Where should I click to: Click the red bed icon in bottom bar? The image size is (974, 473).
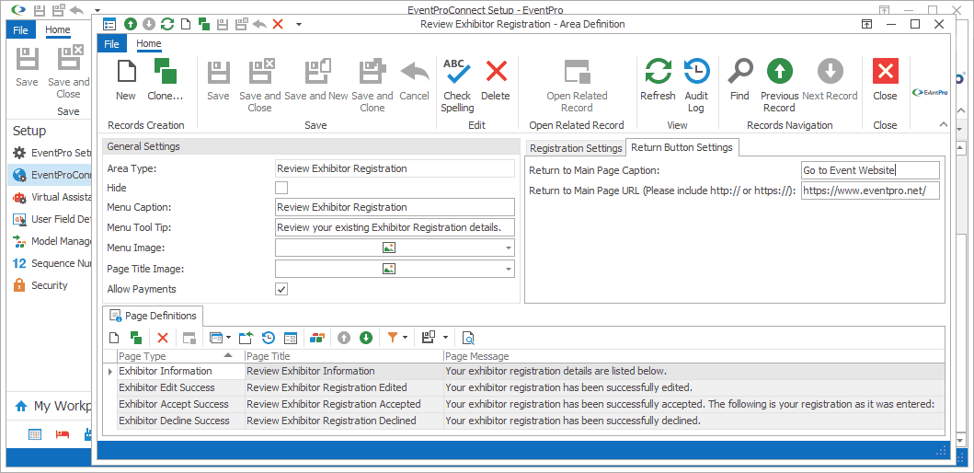[63, 434]
